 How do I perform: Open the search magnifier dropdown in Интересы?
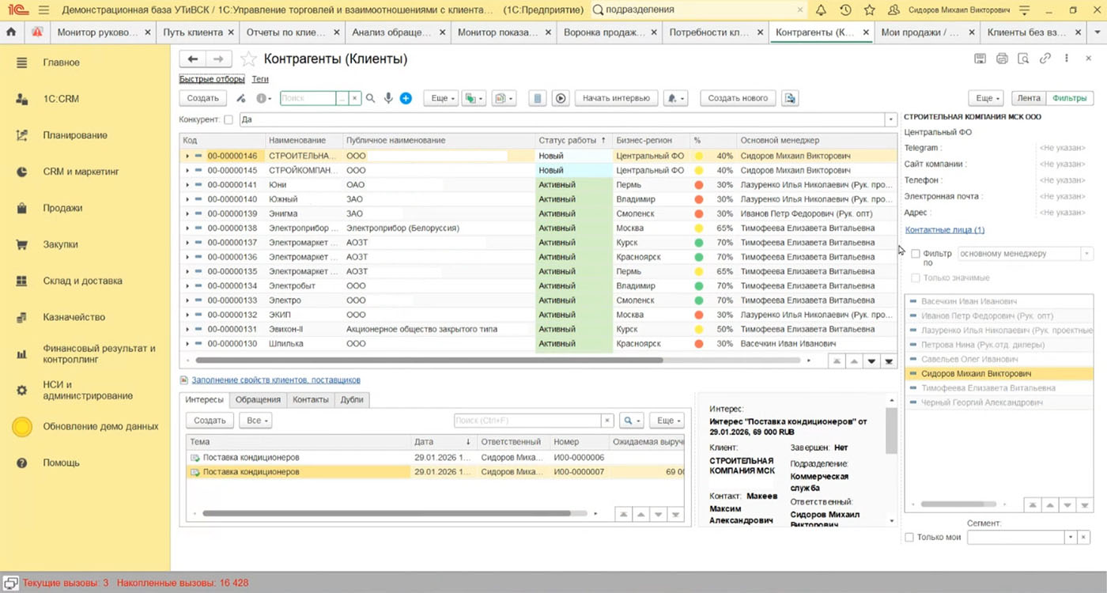tap(631, 421)
